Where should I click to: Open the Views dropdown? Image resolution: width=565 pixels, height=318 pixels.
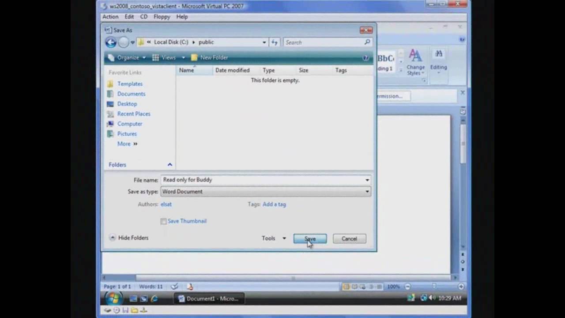click(169, 58)
